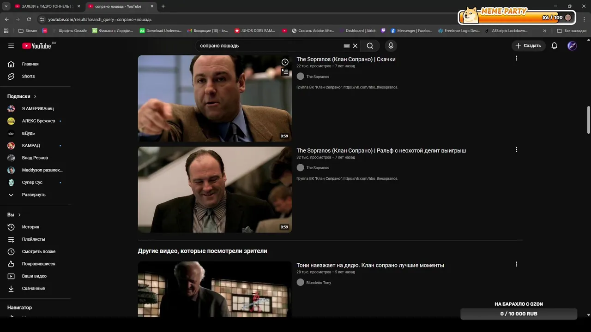
Task: Play the Скачки video thumbnail
Action: pos(215,98)
